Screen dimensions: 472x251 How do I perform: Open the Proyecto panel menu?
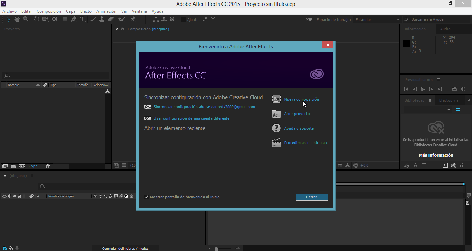click(26, 29)
